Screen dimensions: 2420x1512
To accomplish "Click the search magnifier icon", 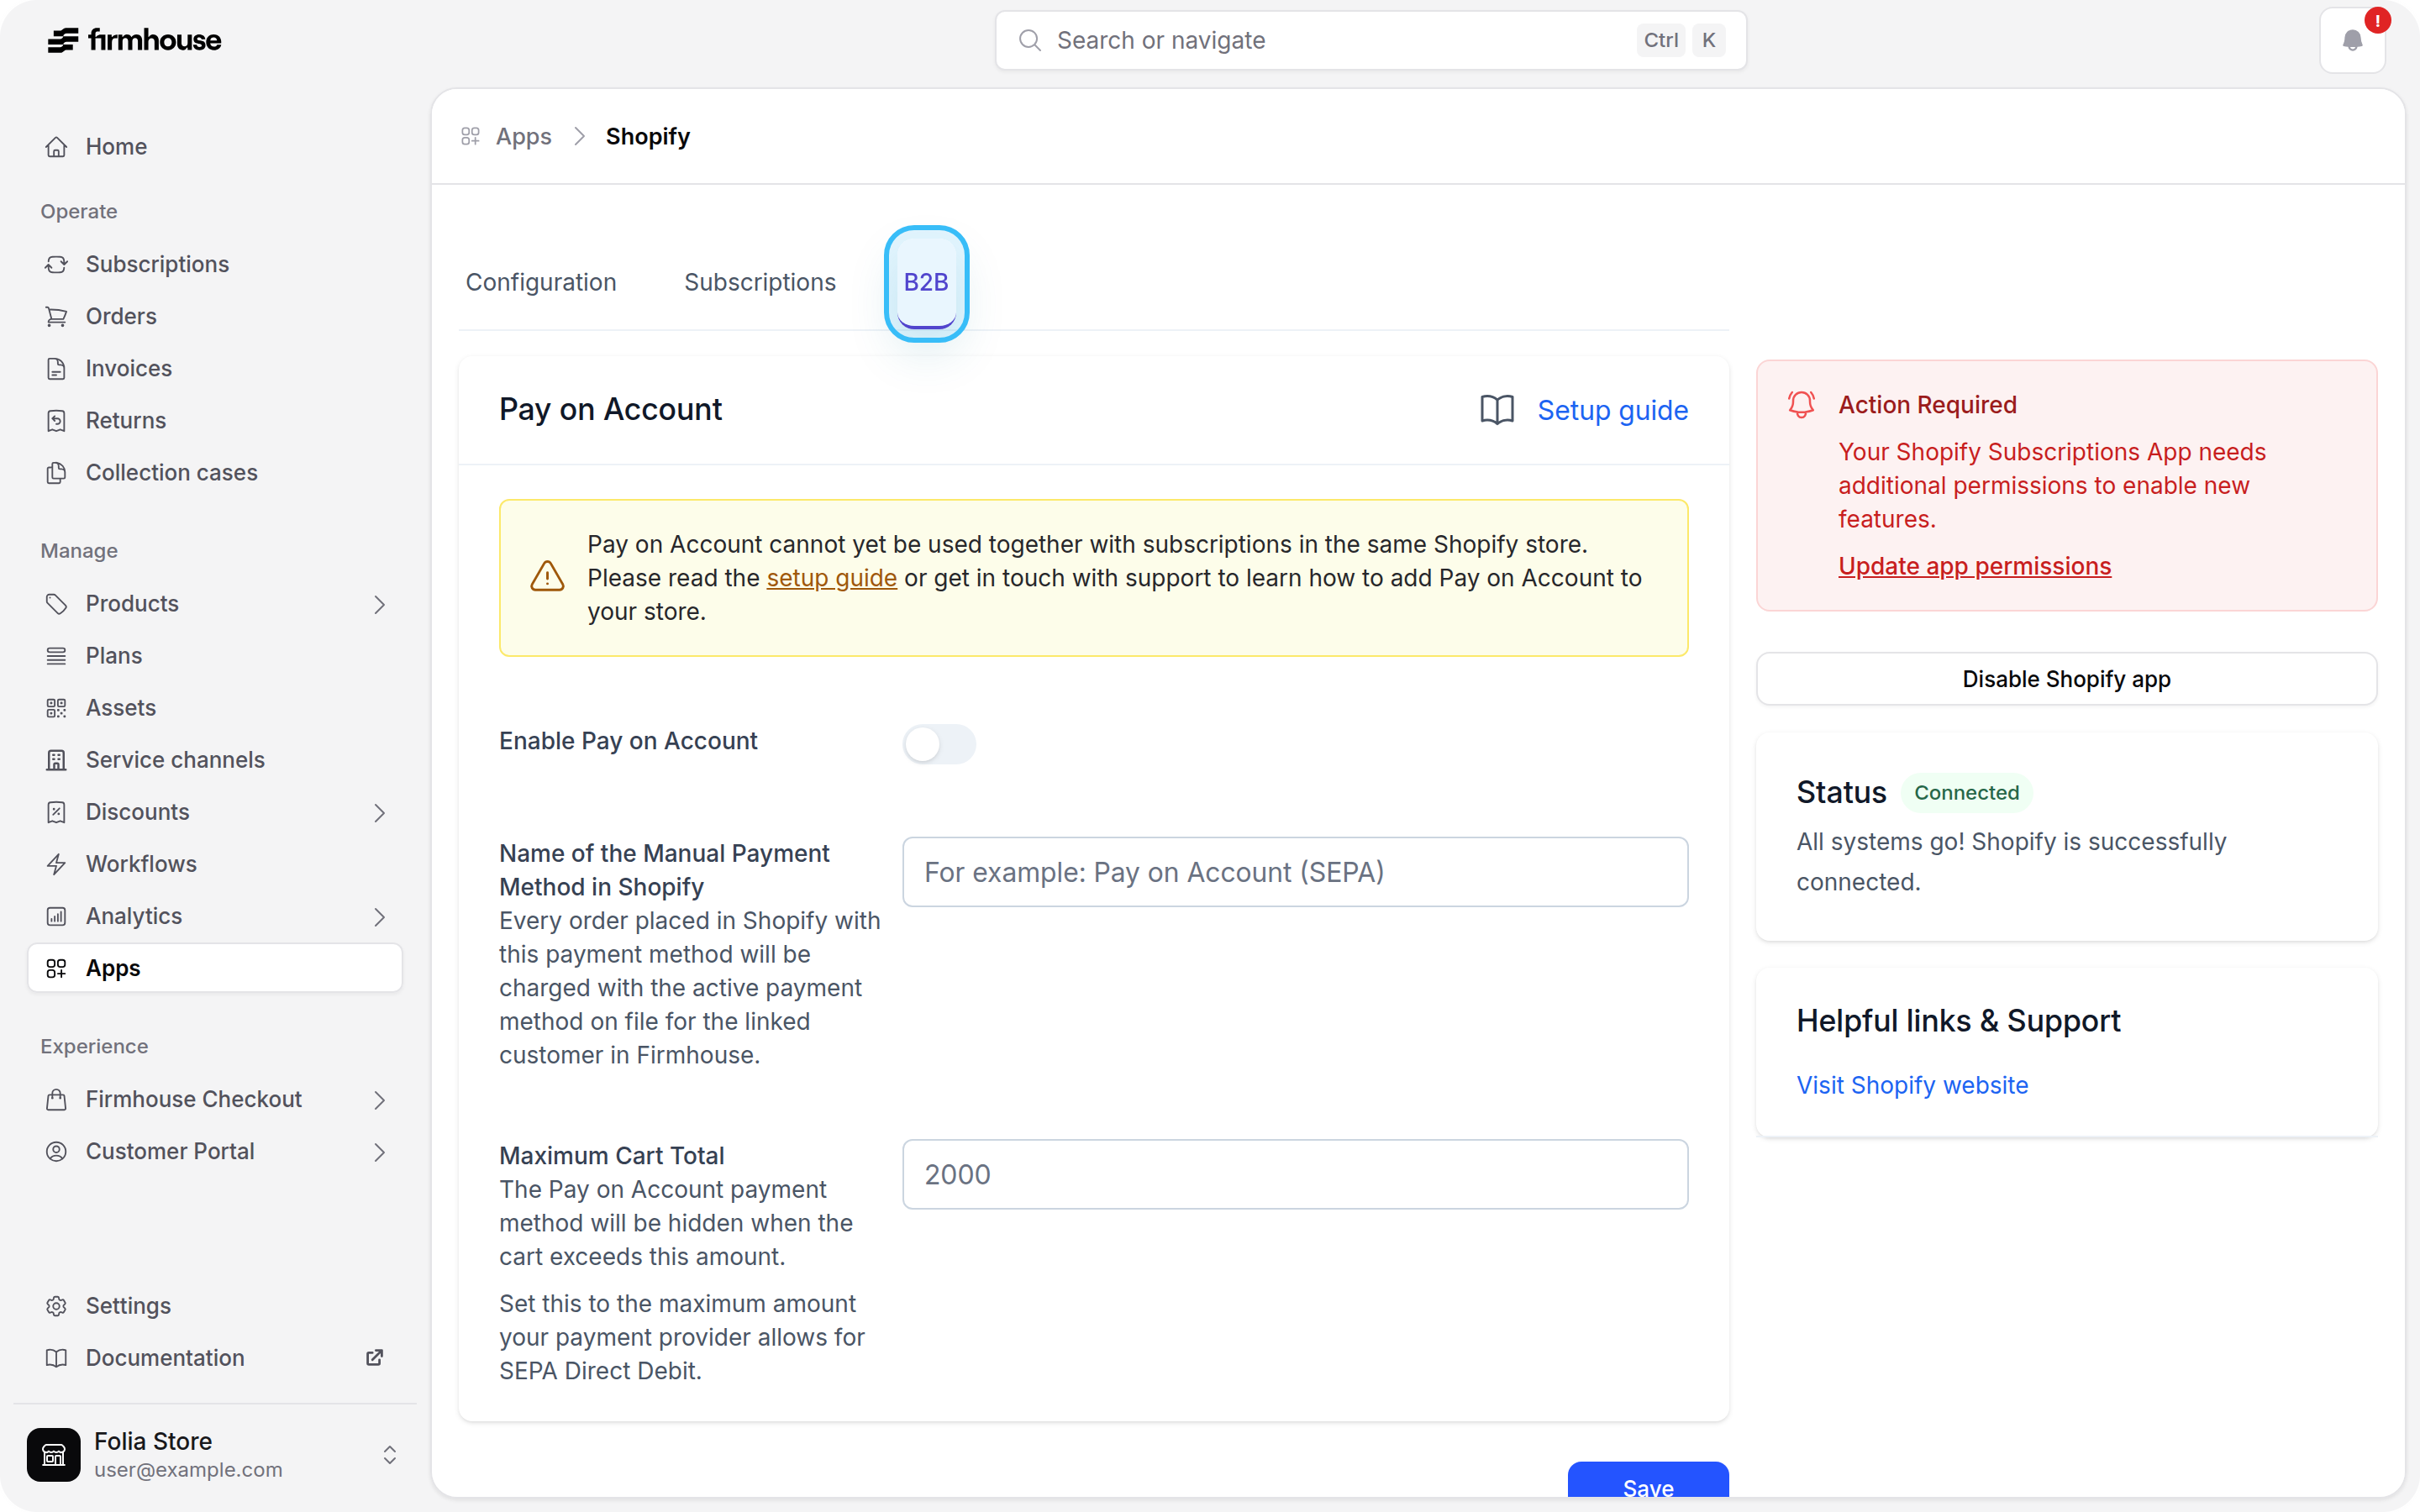I will pyautogui.click(x=1029, y=40).
